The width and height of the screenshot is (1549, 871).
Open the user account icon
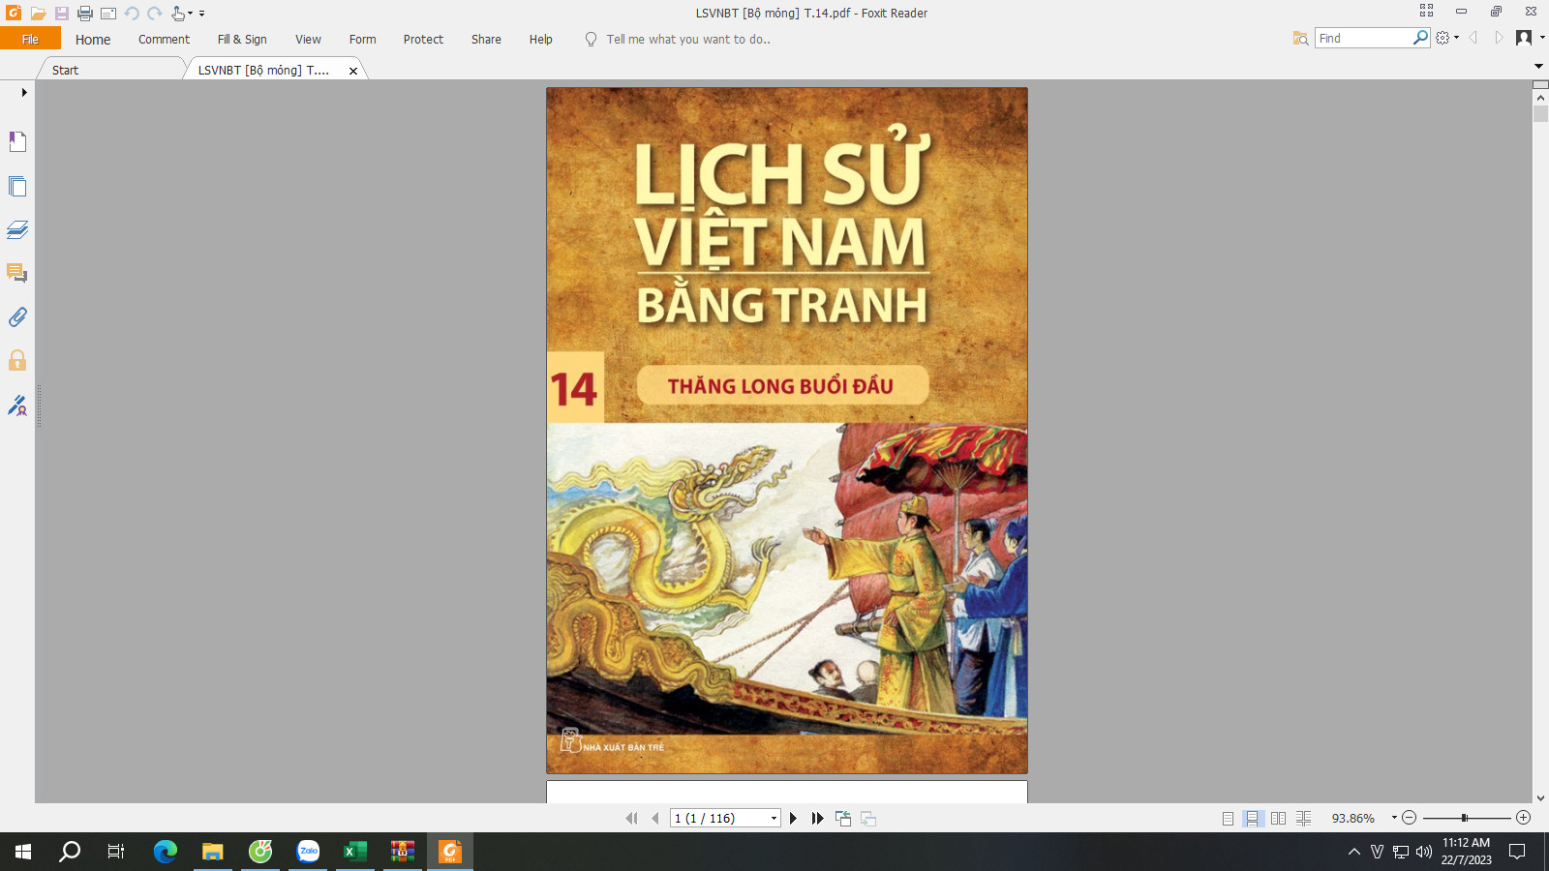[1524, 38]
